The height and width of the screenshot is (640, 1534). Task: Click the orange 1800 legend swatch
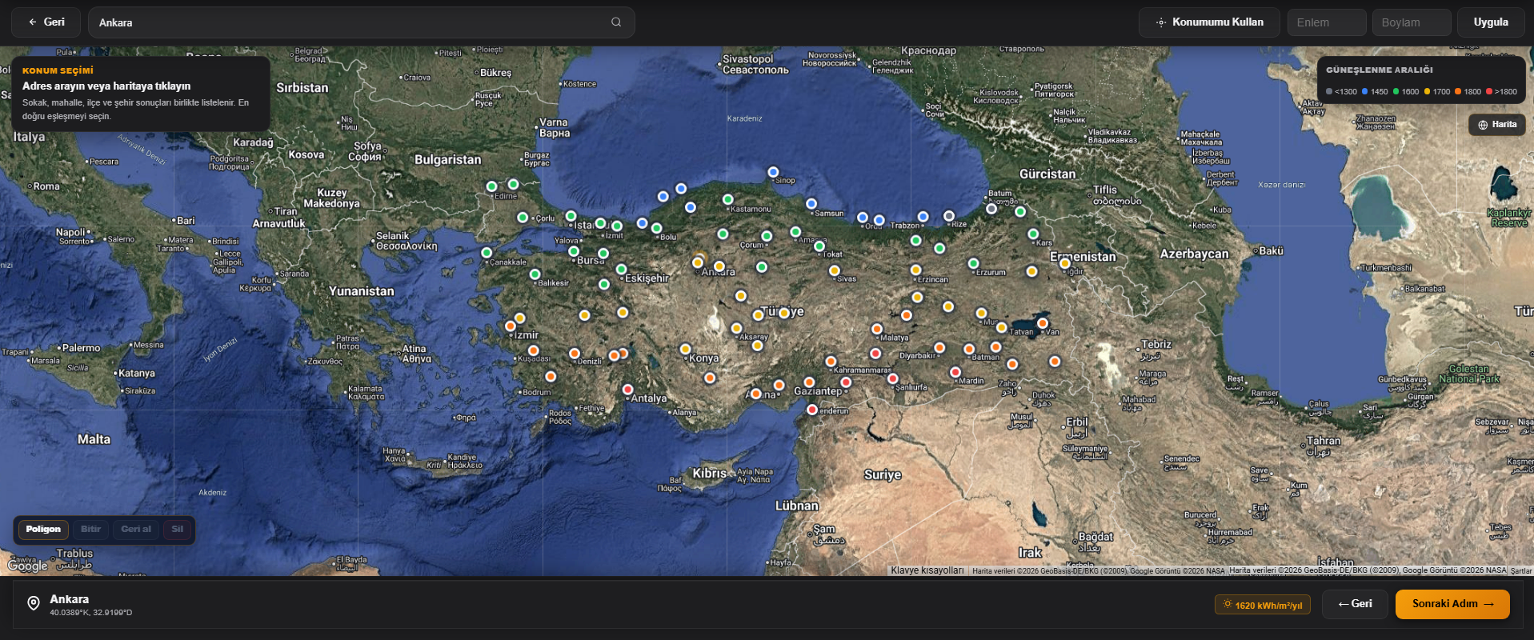click(x=1458, y=92)
